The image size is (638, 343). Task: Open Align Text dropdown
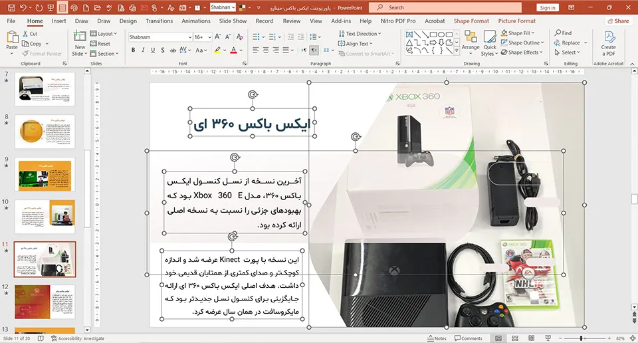(x=355, y=43)
